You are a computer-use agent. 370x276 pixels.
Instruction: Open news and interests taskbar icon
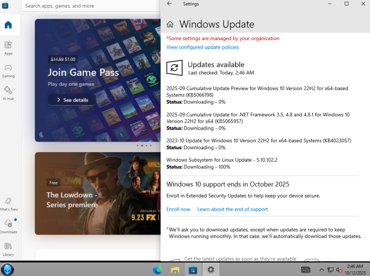(305, 270)
